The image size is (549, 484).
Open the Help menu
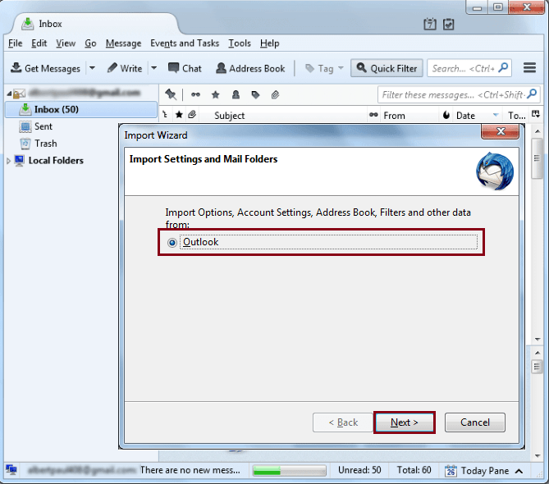(x=270, y=43)
